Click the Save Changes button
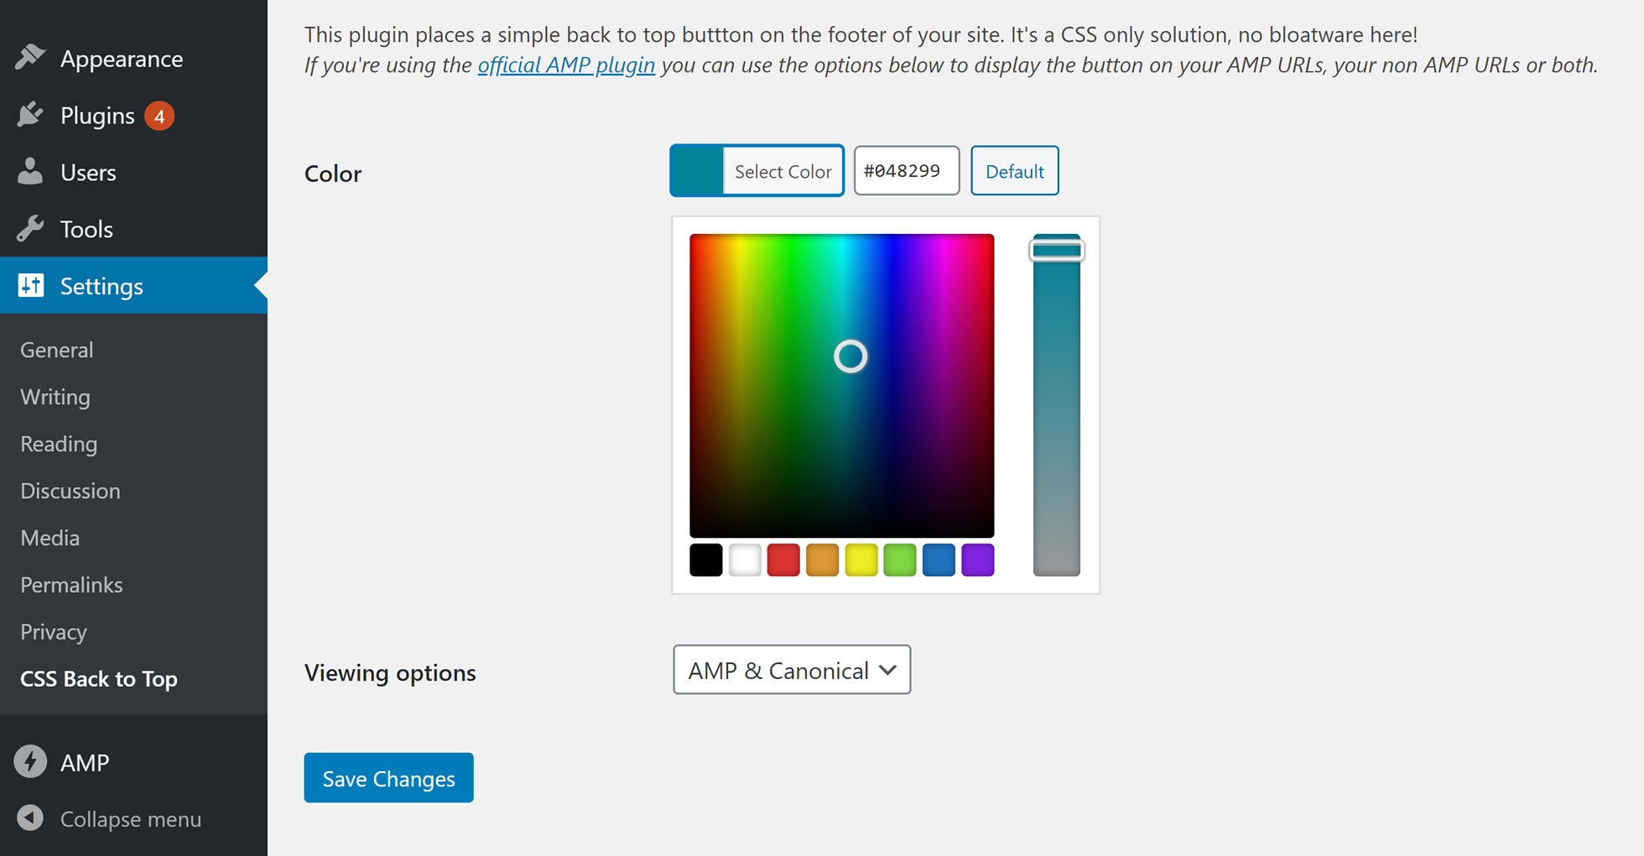Image resolution: width=1644 pixels, height=856 pixels. [x=388, y=778]
